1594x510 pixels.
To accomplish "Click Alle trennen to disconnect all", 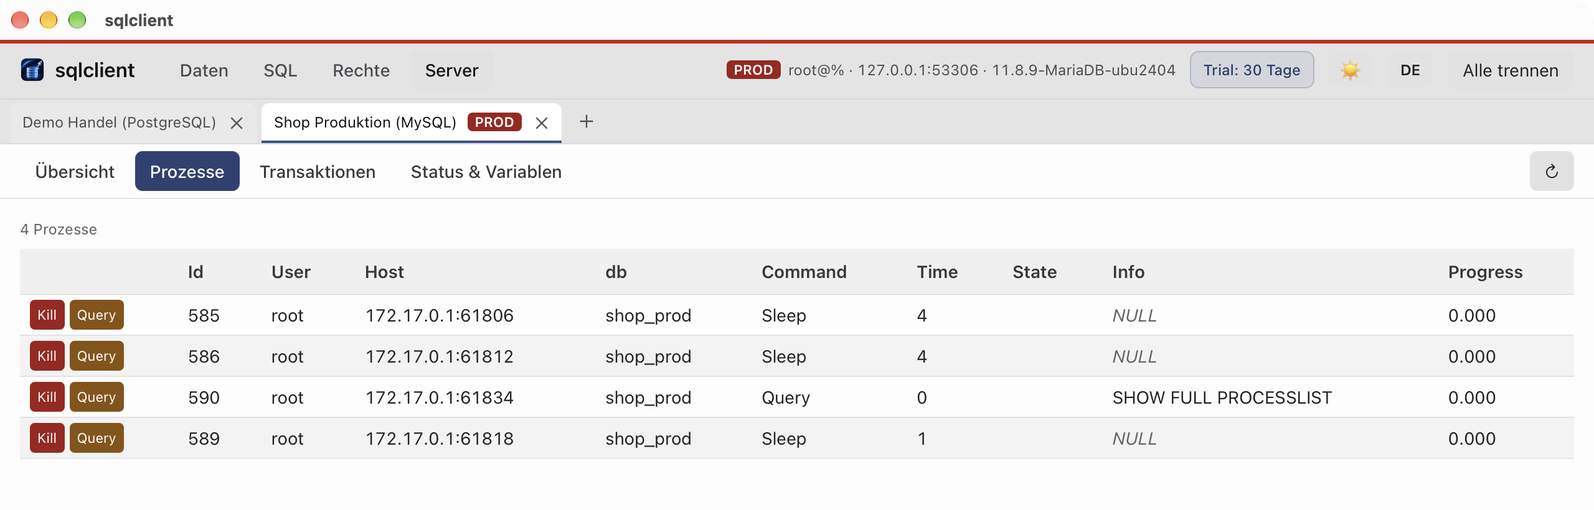I will (x=1511, y=70).
